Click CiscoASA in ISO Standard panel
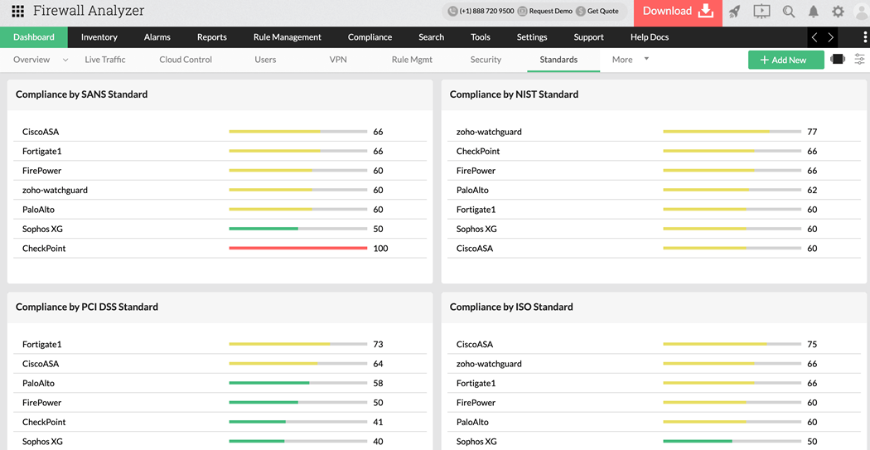Screen dimensions: 870x450 coord(475,345)
